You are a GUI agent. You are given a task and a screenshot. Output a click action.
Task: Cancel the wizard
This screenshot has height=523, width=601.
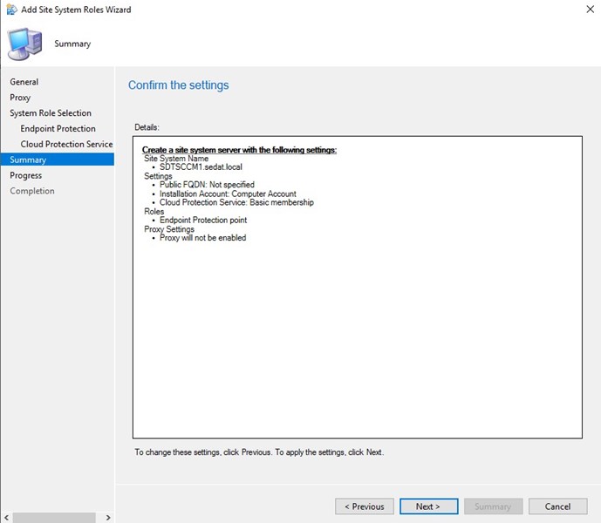click(x=557, y=506)
